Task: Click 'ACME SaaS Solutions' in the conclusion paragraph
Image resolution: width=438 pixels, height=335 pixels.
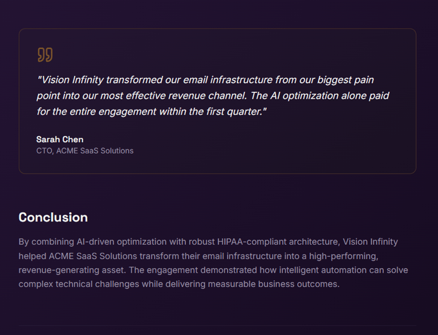Action: (x=93, y=256)
